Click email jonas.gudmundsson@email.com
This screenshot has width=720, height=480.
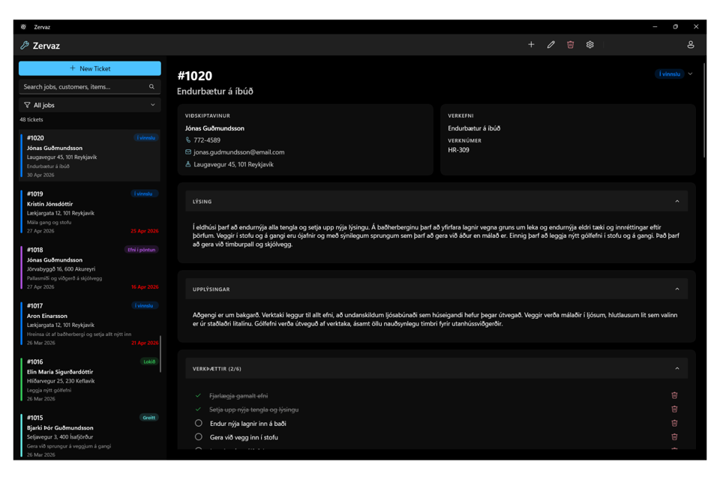[x=238, y=152]
